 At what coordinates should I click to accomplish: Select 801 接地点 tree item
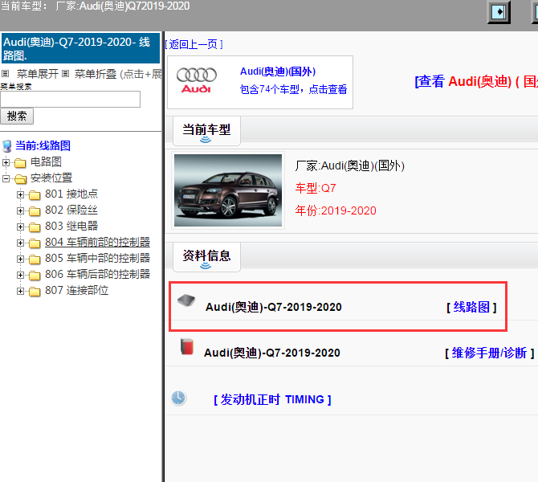(71, 194)
